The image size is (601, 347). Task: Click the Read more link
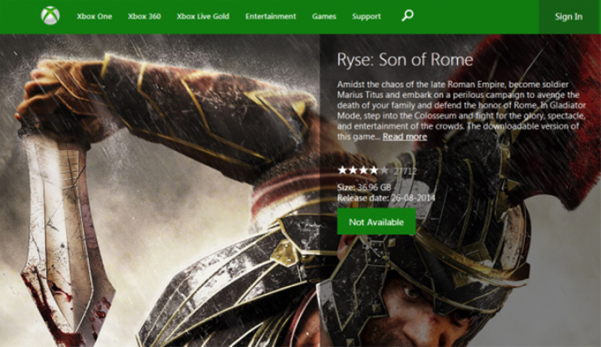click(405, 137)
